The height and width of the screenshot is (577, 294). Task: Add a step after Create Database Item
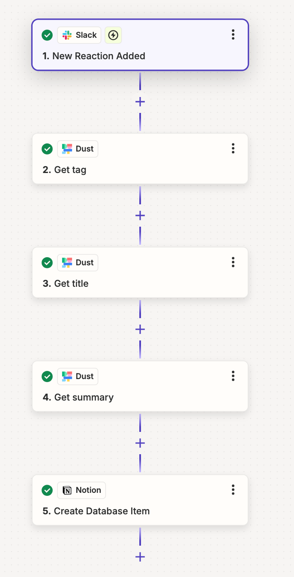[x=140, y=557]
